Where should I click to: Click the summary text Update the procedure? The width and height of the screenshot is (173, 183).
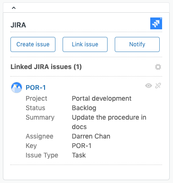tap(106, 117)
